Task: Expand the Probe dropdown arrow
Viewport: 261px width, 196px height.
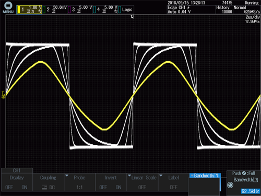Action: 67,176
